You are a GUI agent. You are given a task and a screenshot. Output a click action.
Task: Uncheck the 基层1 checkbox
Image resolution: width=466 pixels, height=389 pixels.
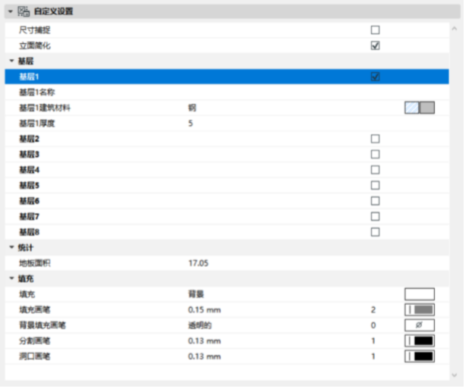pyautogui.click(x=375, y=77)
